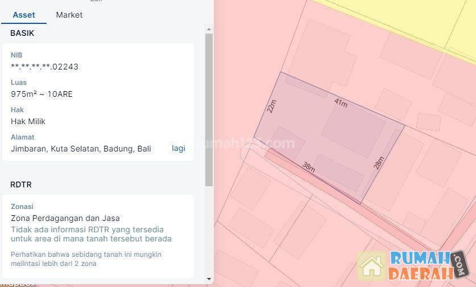Open the 'lagi' link beside address
476x287 pixels.
179,148
